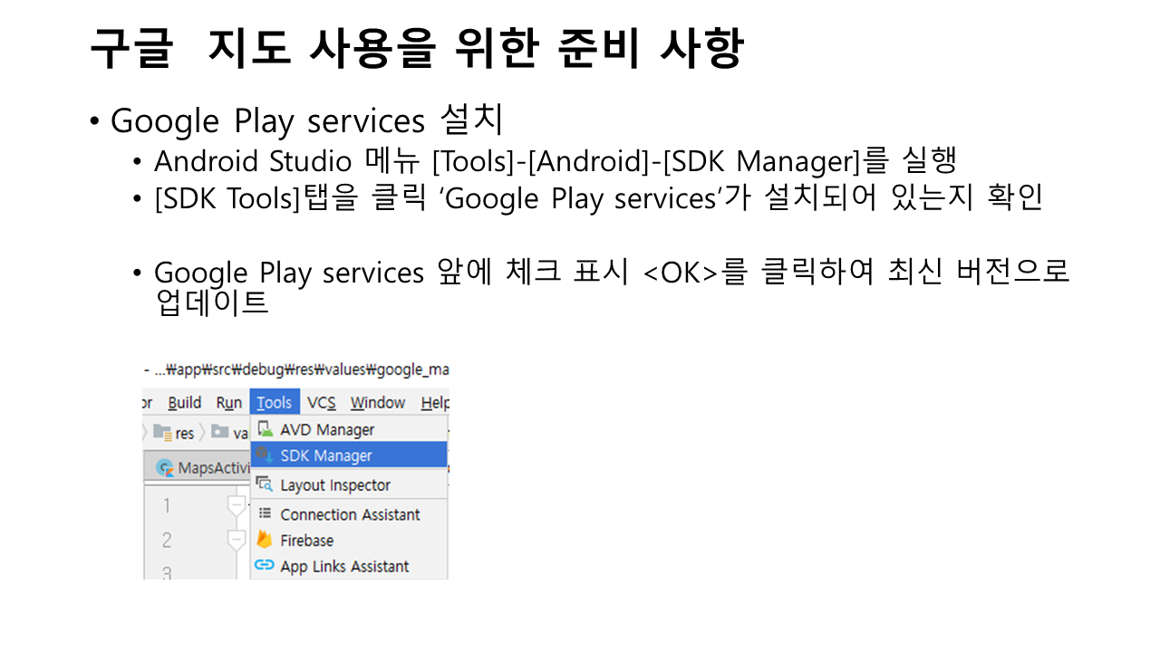Click the AVD Manager icon in Tools menu

point(265,429)
